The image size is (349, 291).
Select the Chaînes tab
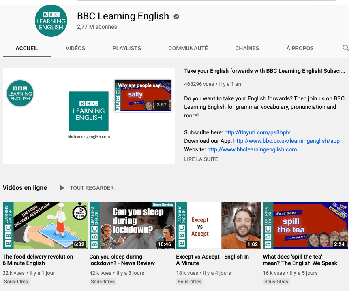[x=247, y=48]
